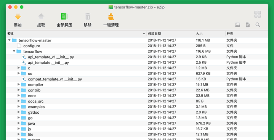Expand the examples folder
This screenshot has width=274, height=140.
tap(19, 107)
